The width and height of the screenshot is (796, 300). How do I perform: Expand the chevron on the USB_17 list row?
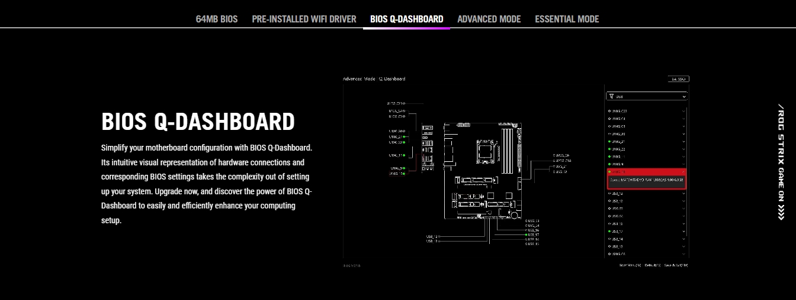coord(683,231)
